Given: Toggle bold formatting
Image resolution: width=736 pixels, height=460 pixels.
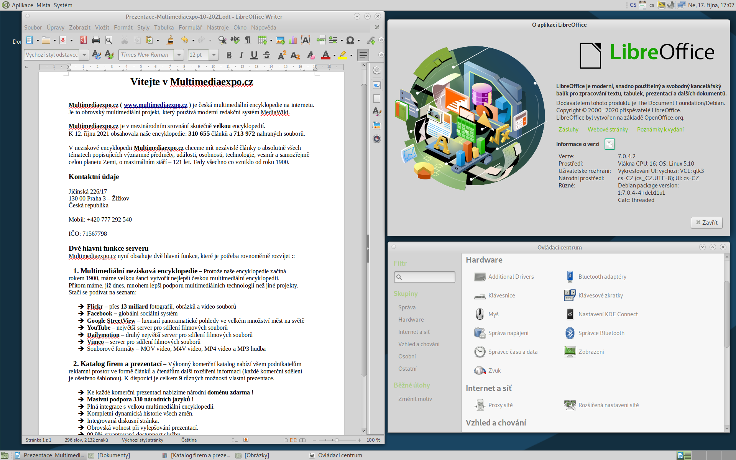Looking at the screenshot, I should click(x=229, y=55).
